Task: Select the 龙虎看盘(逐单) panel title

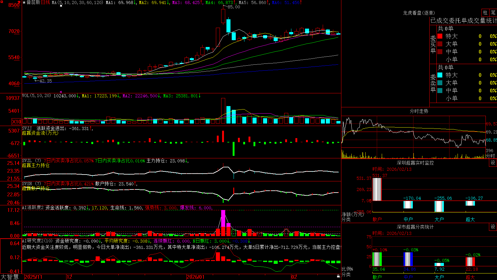Action: (419, 13)
